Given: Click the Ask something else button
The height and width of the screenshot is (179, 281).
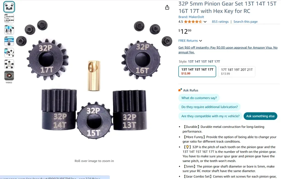Looking at the screenshot, I should (x=260, y=116).
